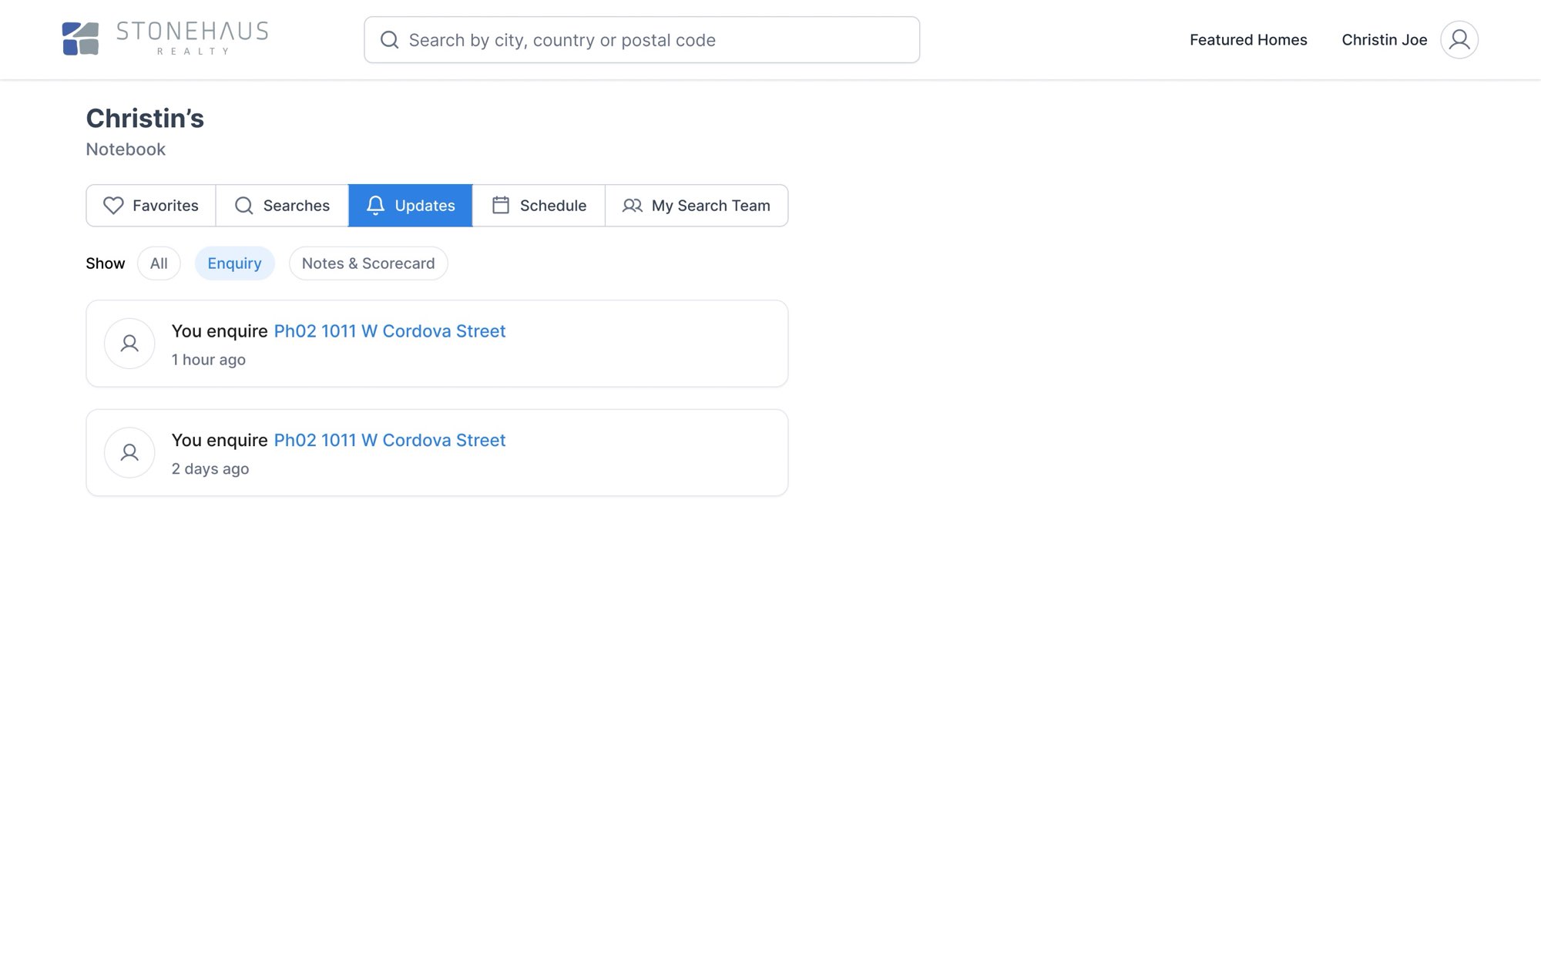Click the calendar icon on Schedule tab

pyautogui.click(x=501, y=205)
